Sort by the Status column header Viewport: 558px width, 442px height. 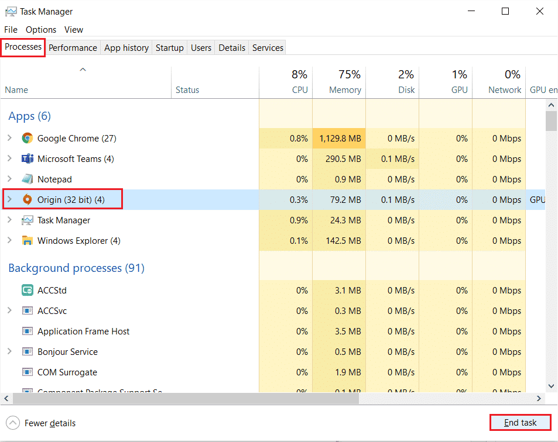(x=215, y=82)
